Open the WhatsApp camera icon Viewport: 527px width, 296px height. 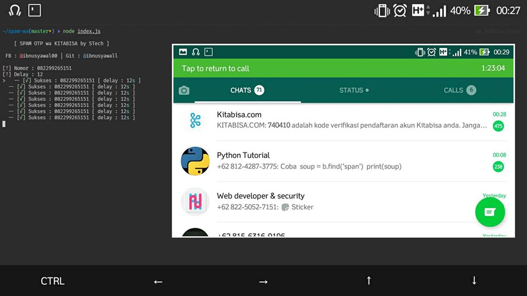coord(184,90)
